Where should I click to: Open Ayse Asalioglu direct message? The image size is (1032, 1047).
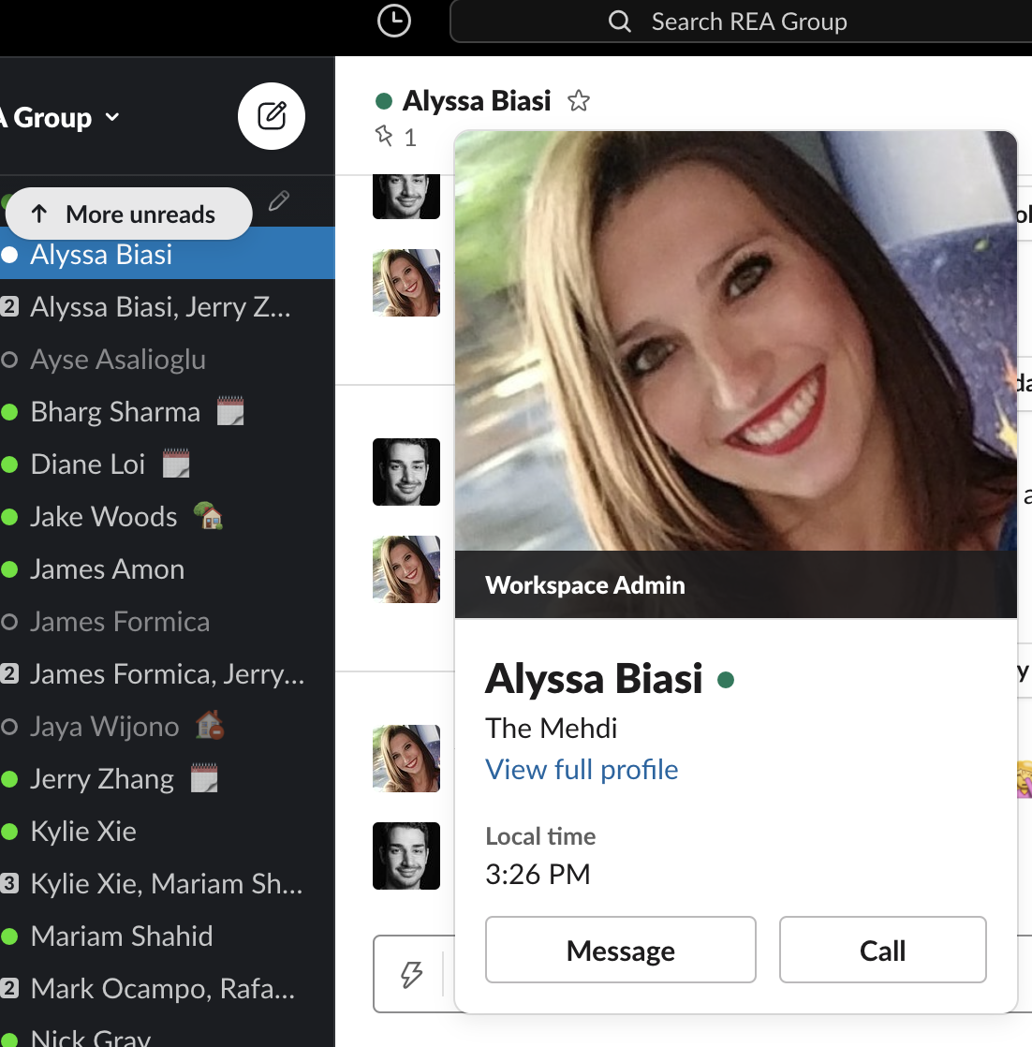pyautogui.click(x=168, y=360)
